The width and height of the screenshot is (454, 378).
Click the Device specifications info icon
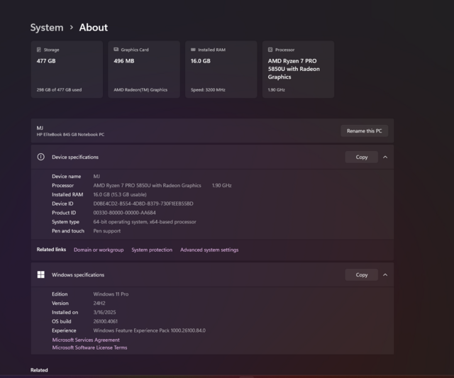41,157
